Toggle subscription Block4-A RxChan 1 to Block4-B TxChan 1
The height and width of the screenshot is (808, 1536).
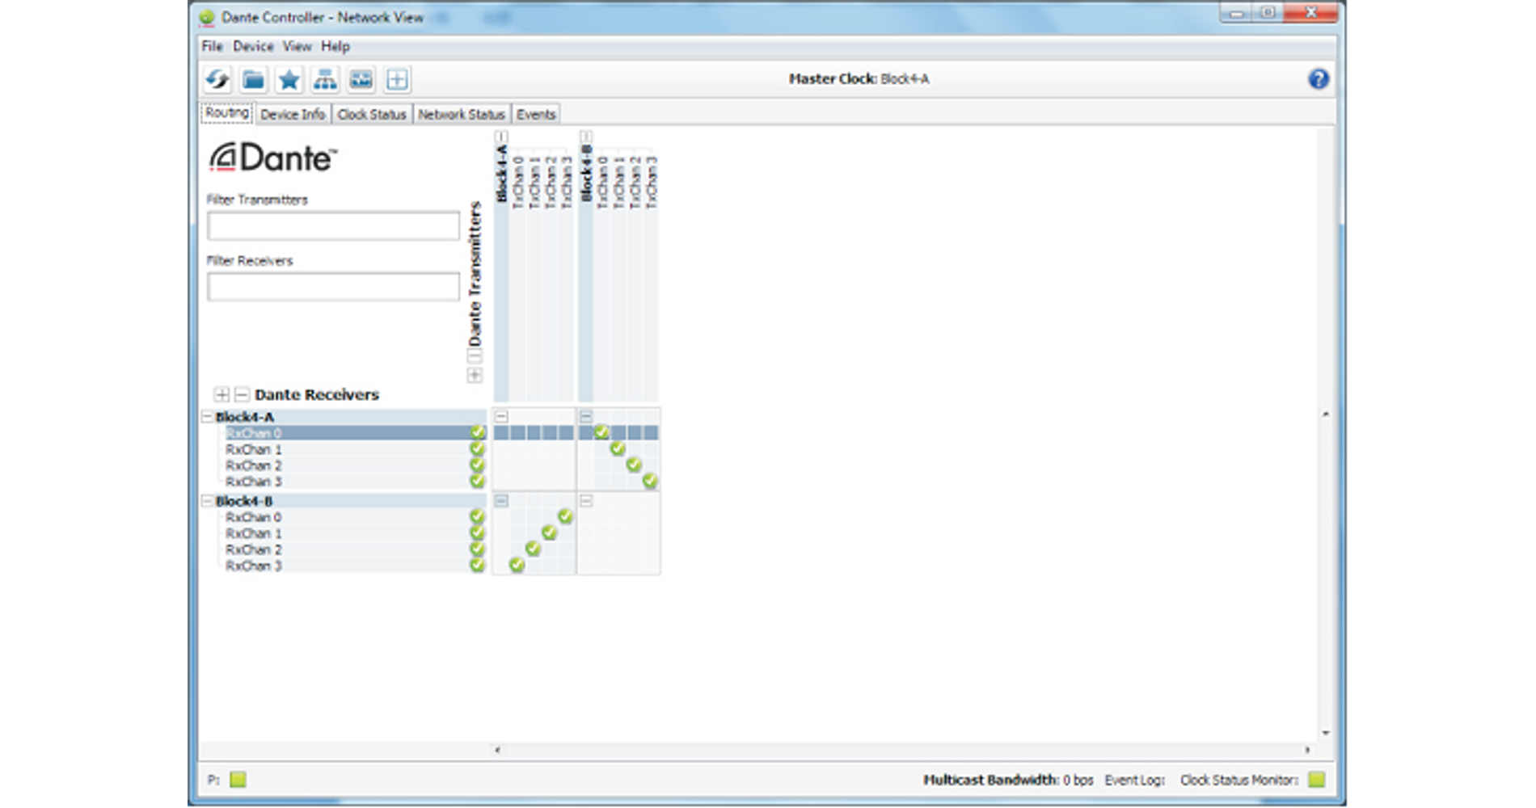[x=618, y=449]
